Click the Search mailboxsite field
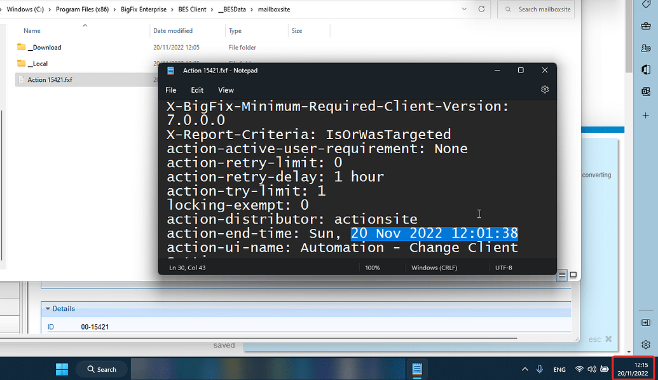This screenshot has width=658, height=380. tap(536, 10)
